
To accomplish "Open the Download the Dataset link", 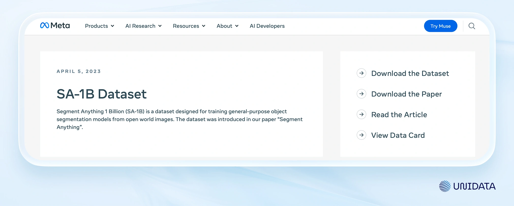I will tap(410, 73).
